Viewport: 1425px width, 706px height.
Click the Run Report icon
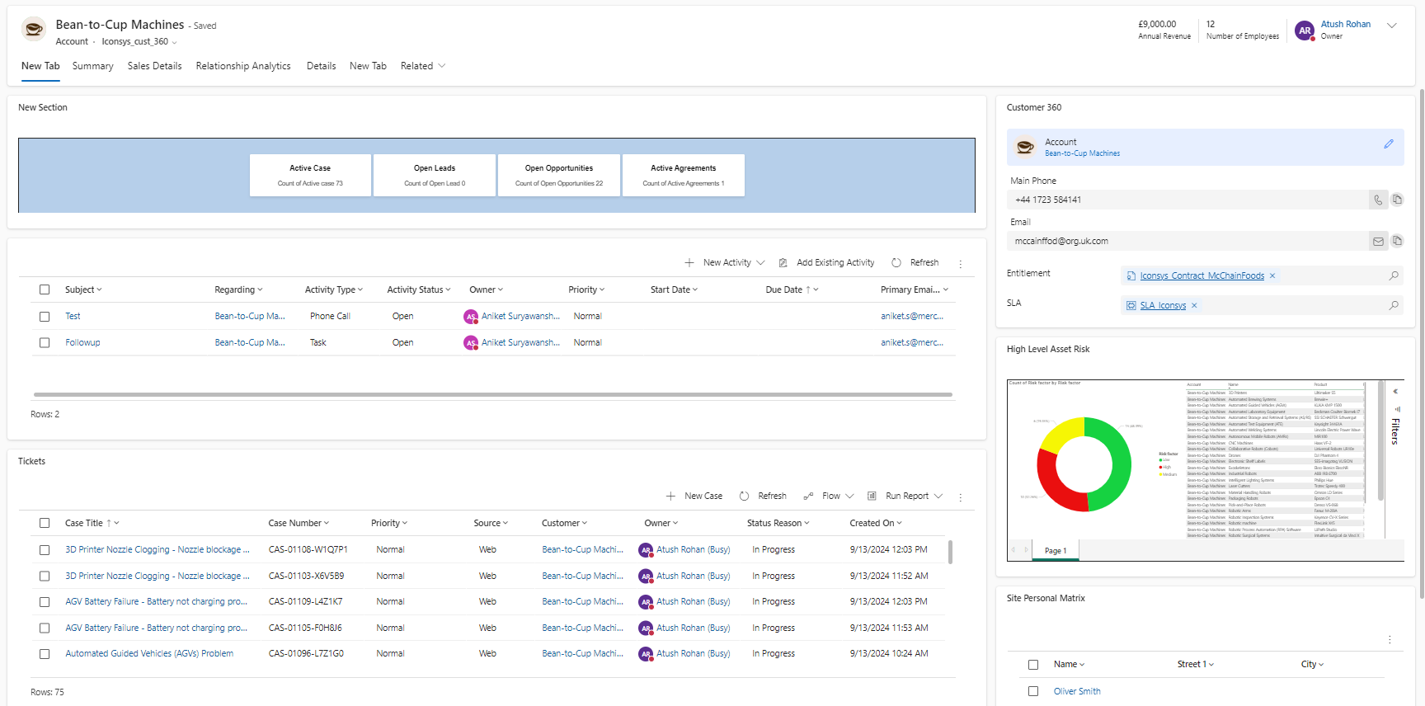click(872, 497)
